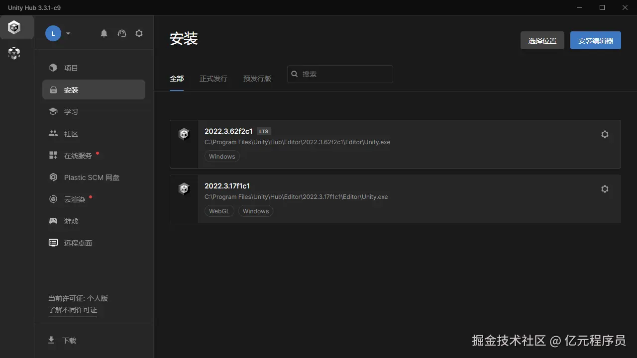Go to 项目 in sidebar
The image size is (637, 358).
(94, 68)
